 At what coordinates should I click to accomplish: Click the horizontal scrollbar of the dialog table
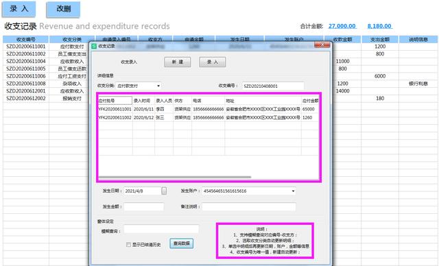(x=174, y=177)
